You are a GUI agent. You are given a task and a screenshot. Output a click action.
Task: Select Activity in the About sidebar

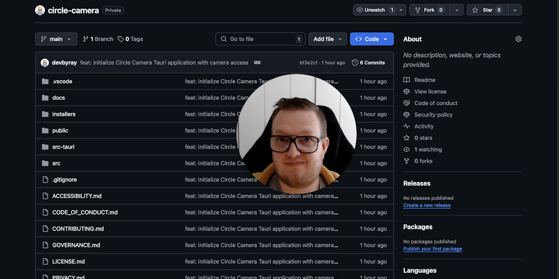pos(424,126)
